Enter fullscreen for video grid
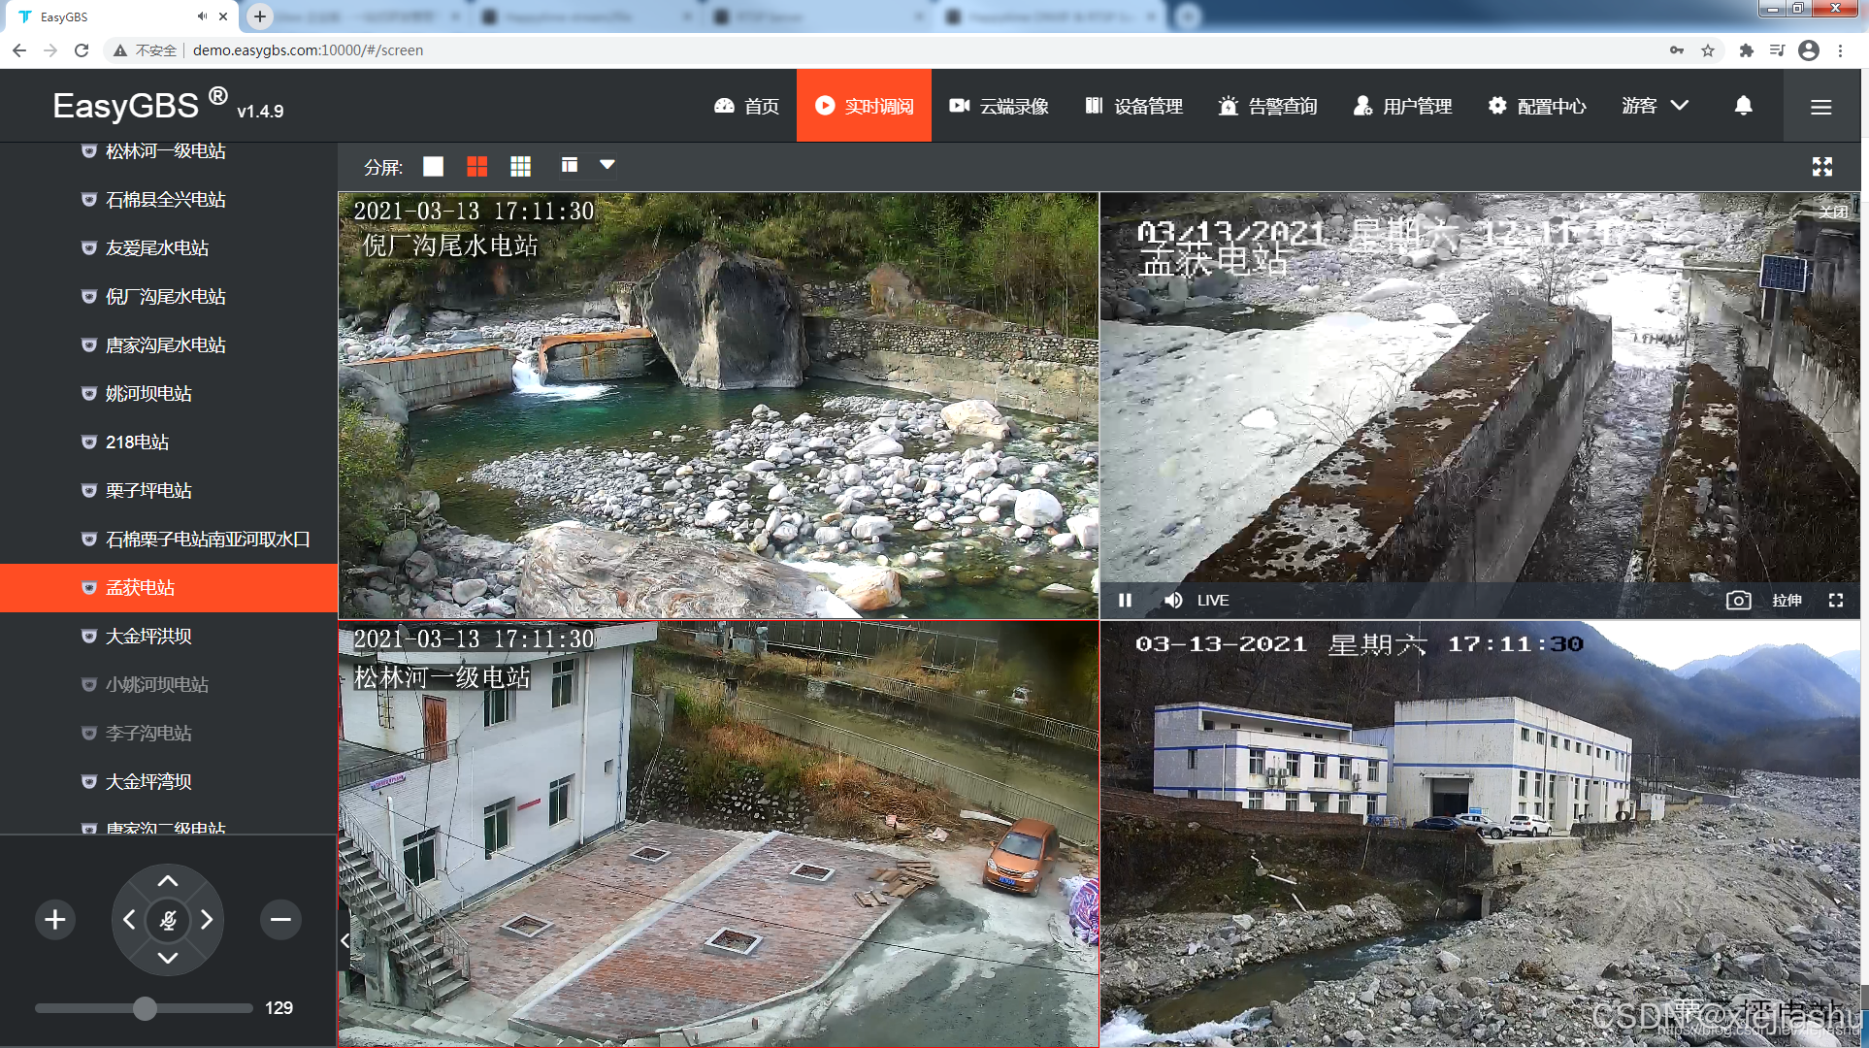 1821,167
